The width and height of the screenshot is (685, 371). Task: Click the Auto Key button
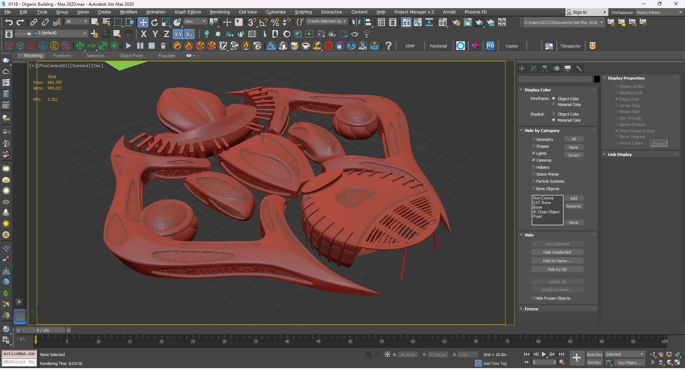point(594,354)
